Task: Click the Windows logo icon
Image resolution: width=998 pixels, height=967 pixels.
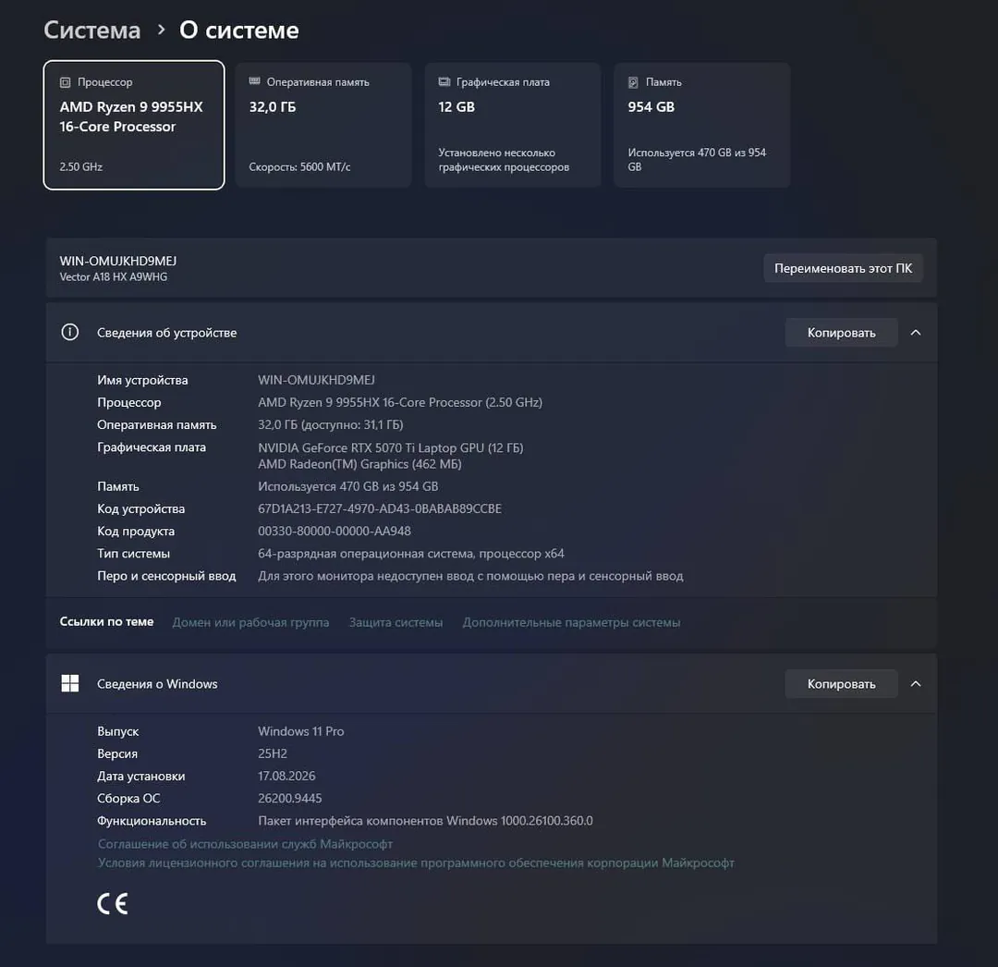Action: point(70,684)
